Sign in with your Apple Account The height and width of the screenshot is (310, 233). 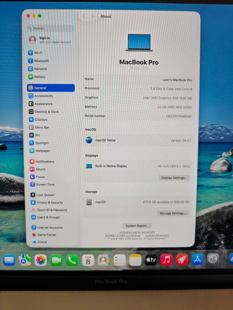click(50, 40)
